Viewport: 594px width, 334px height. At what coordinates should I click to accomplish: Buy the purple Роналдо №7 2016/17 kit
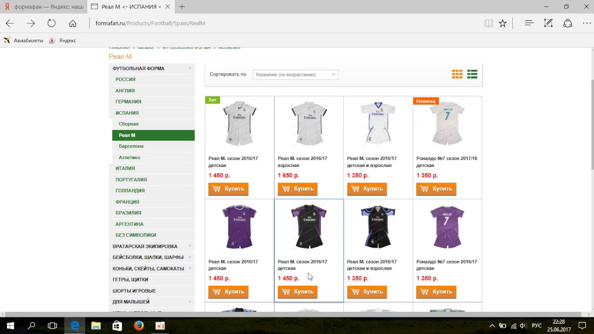point(436,292)
